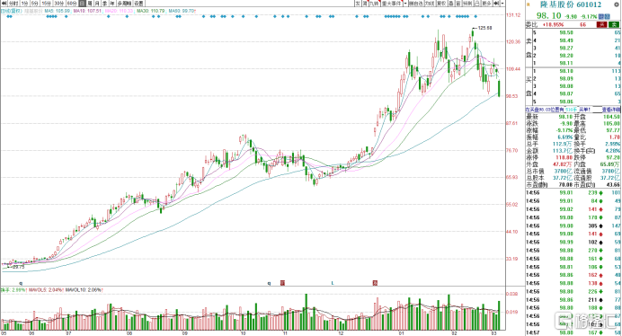The image size is (622, 336).
Task: Click the 画 drawing tool icon
Action: pyautogui.click(x=458, y=4)
